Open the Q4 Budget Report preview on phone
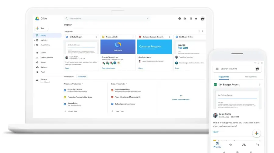This screenshot has height=153, width=274. click(237, 99)
